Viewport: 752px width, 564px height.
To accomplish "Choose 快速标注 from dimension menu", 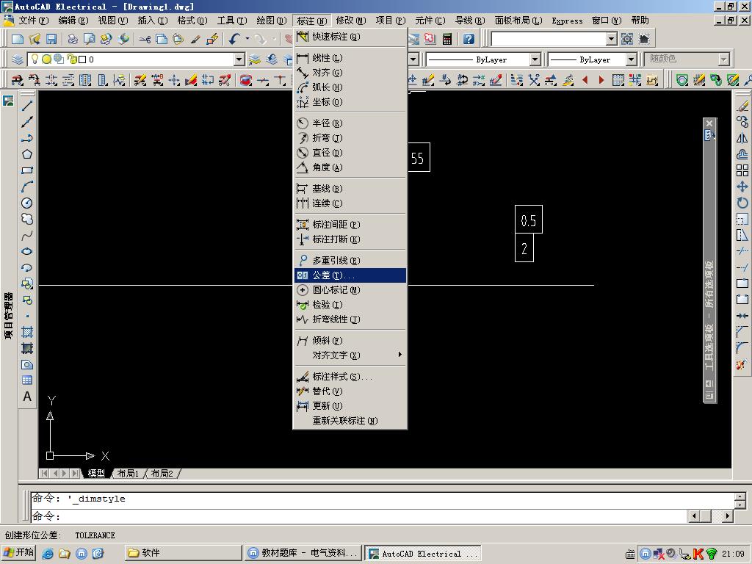I will [350, 37].
